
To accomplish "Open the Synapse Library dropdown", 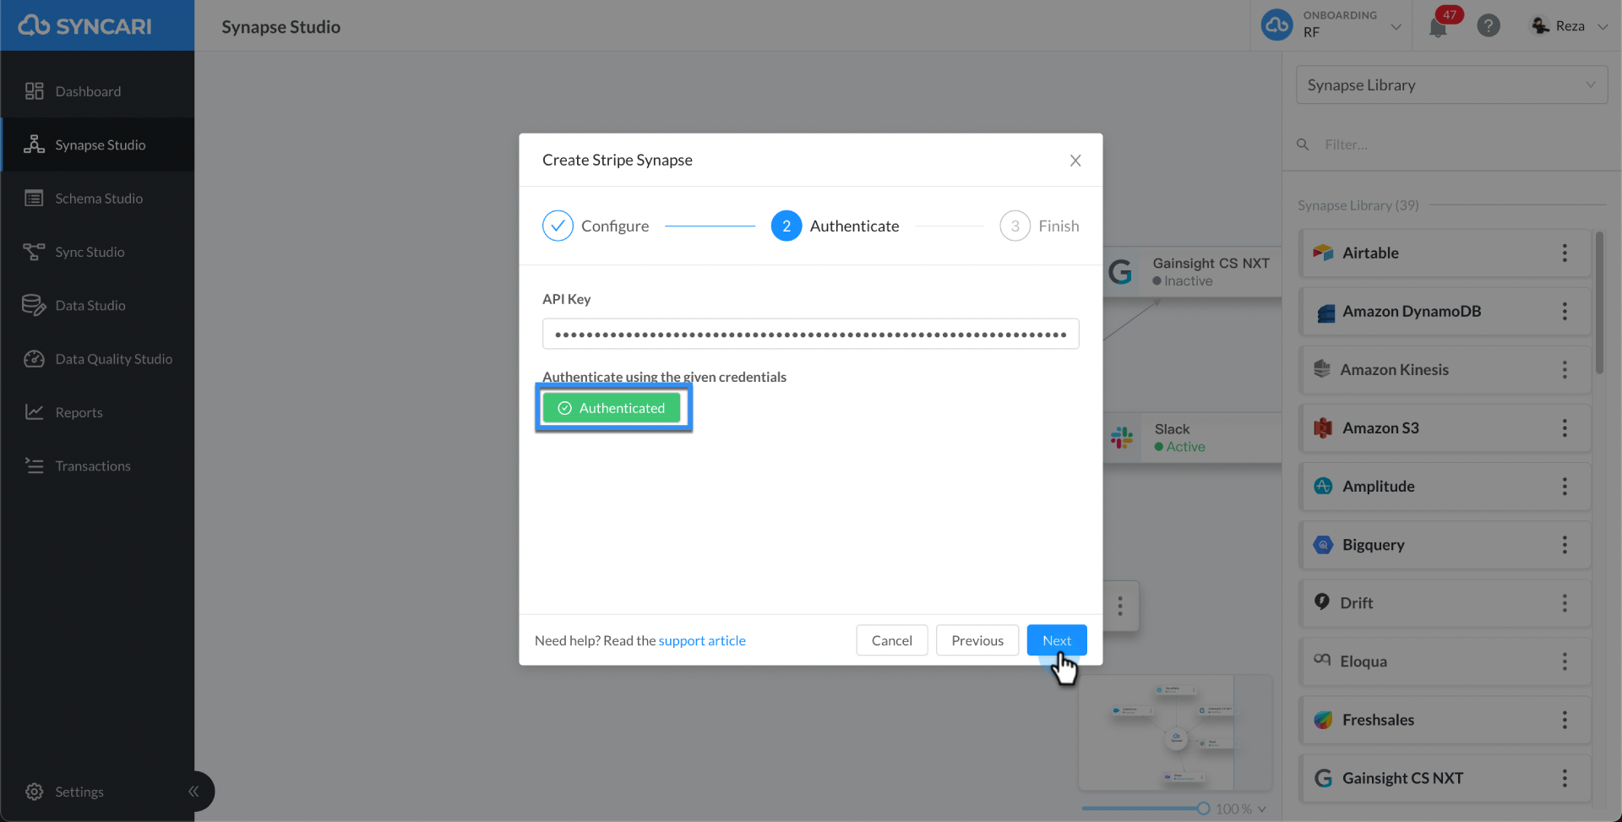I will coord(1451,84).
